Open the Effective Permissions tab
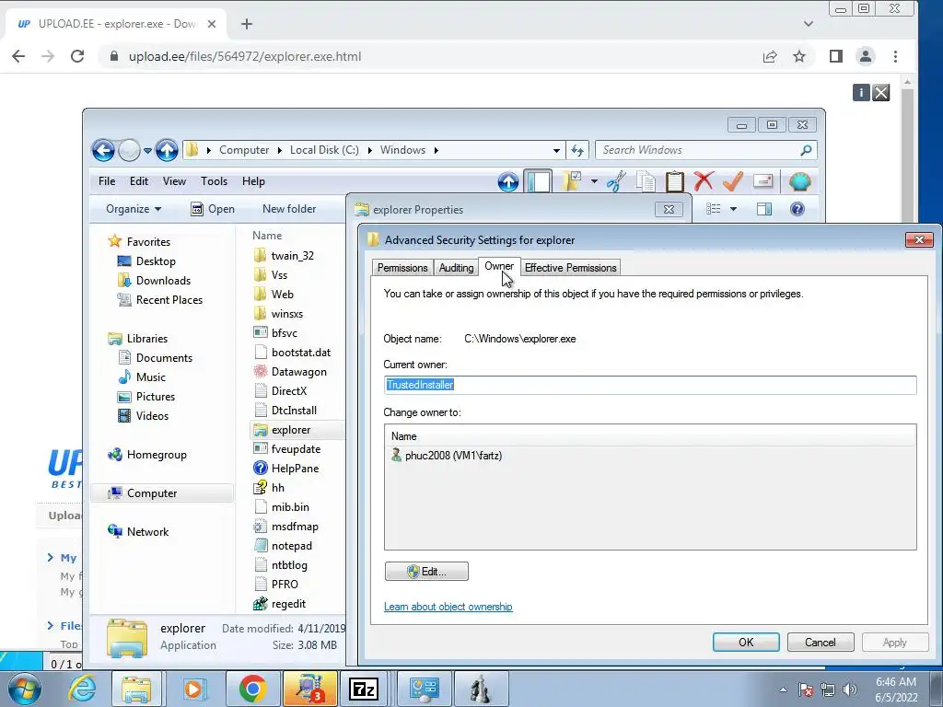The width and height of the screenshot is (943, 707). coord(571,268)
